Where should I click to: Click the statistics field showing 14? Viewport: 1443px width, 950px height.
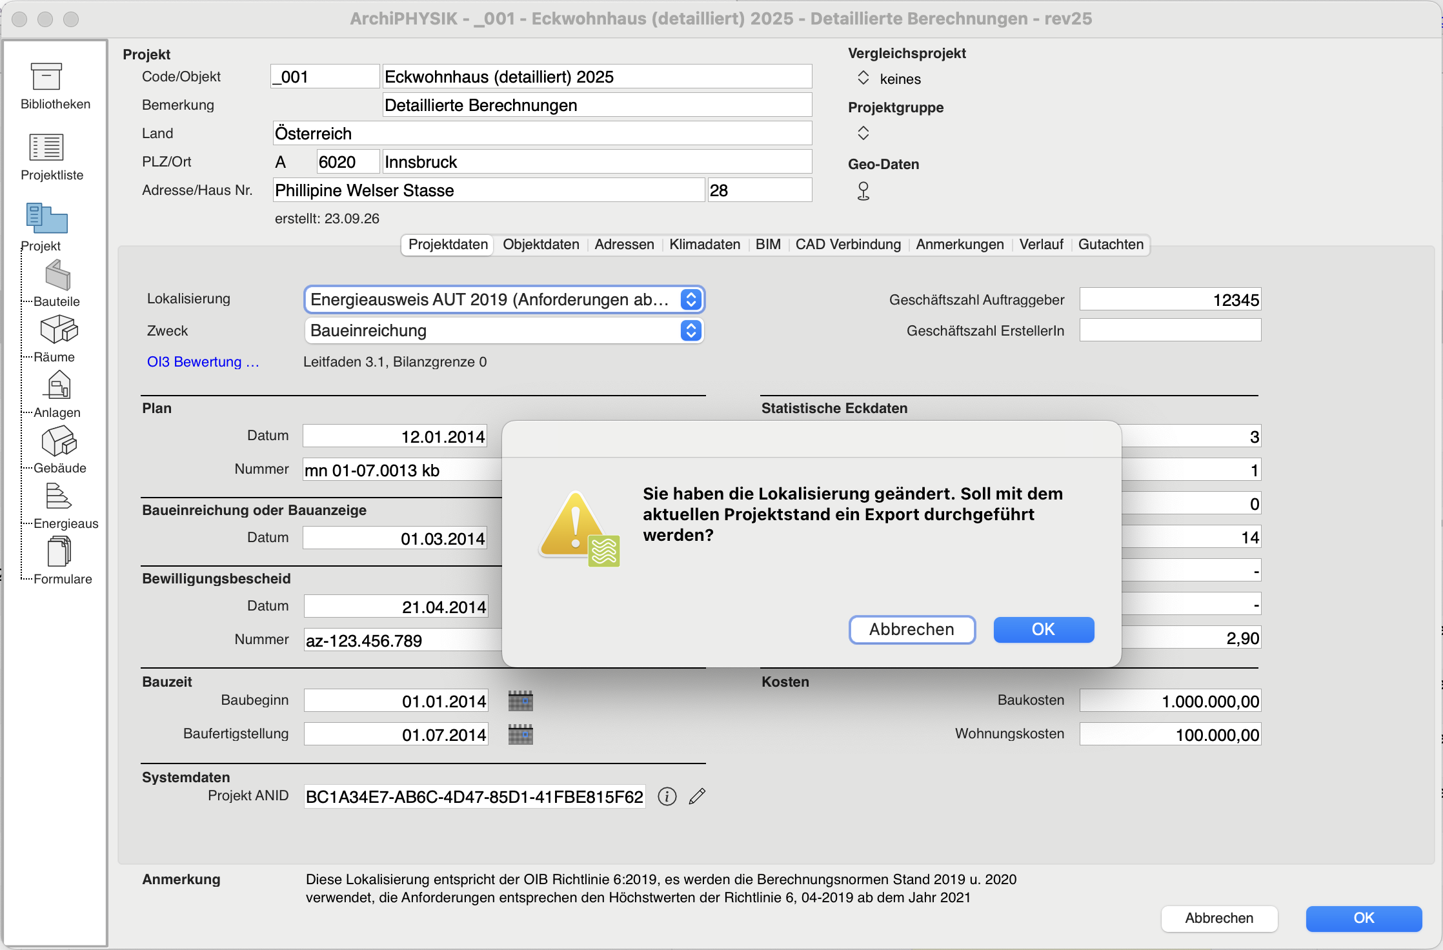[1191, 537]
